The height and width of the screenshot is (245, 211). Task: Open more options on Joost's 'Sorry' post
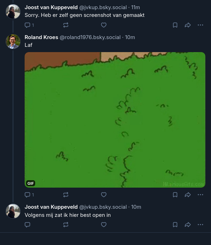pos(200,25)
